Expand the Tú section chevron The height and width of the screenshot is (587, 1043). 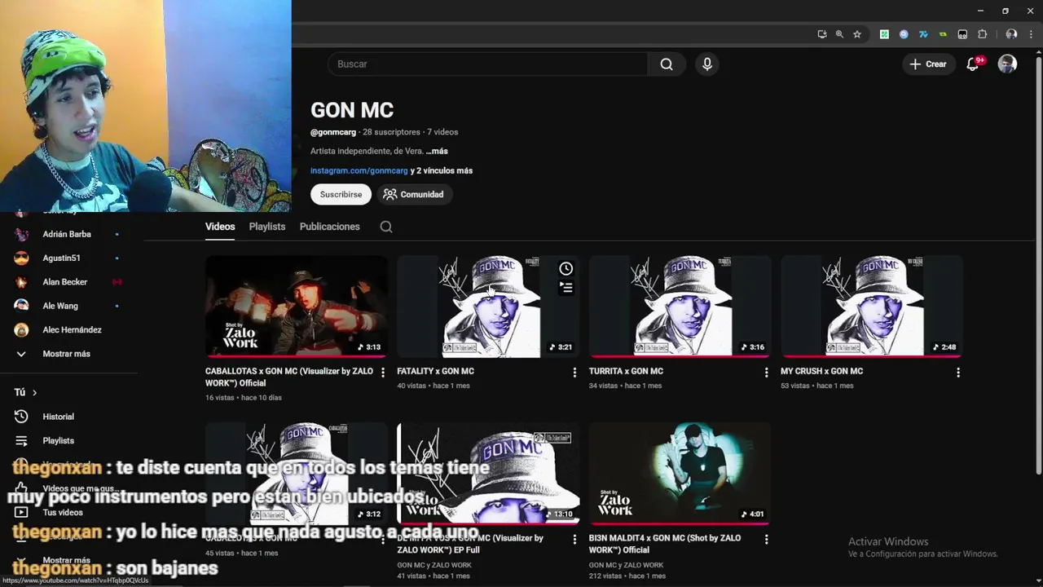(34, 392)
